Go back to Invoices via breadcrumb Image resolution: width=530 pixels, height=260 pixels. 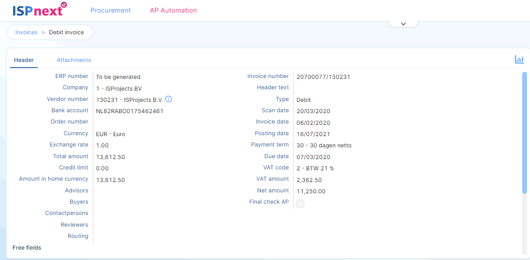click(26, 32)
